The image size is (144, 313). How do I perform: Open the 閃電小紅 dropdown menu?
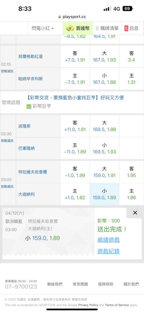coord(43,28)
